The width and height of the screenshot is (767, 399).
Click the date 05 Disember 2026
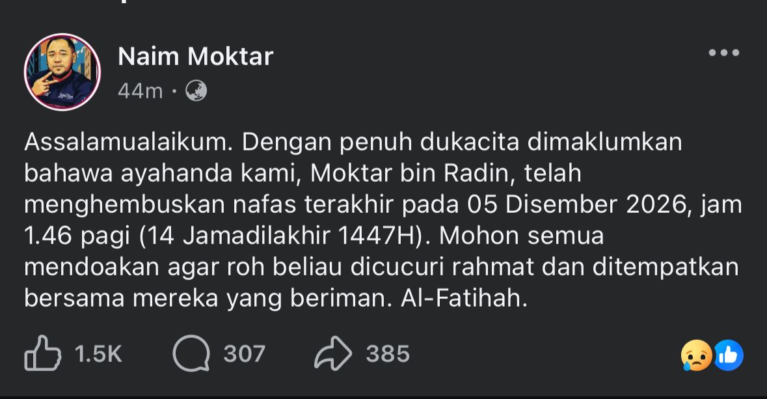click(x=577, y=205)
